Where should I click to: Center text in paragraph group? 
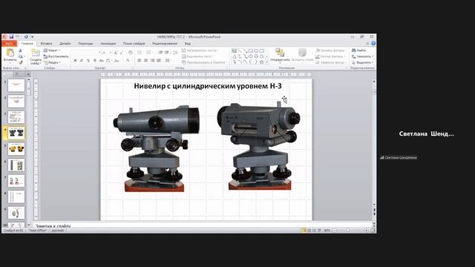[x=145, y=61]
